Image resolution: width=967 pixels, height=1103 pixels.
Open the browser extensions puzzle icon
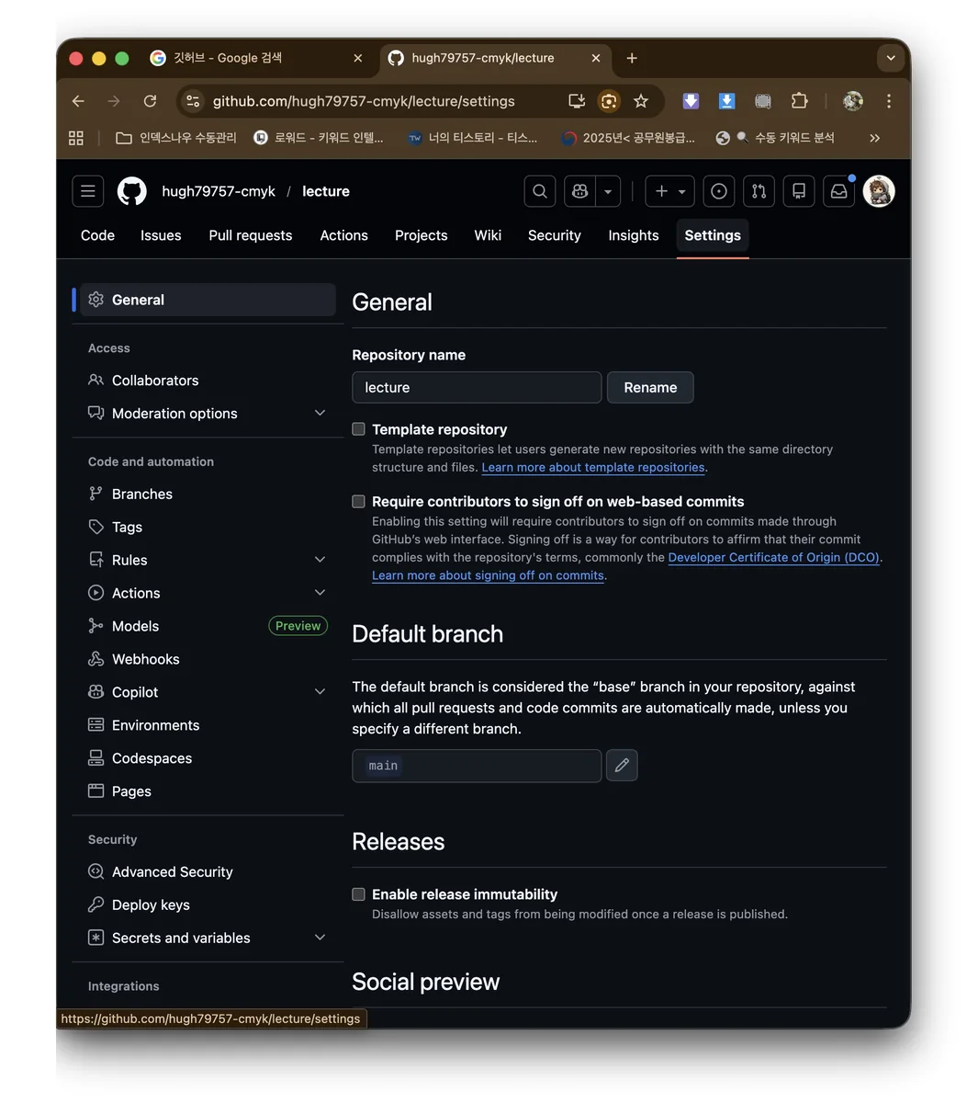click(800, 101)
